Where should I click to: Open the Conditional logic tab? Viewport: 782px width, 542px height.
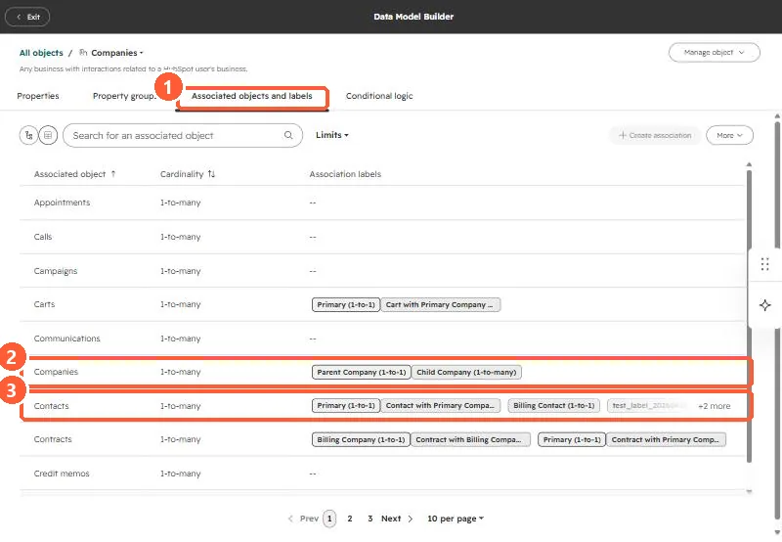coord(379,96)
